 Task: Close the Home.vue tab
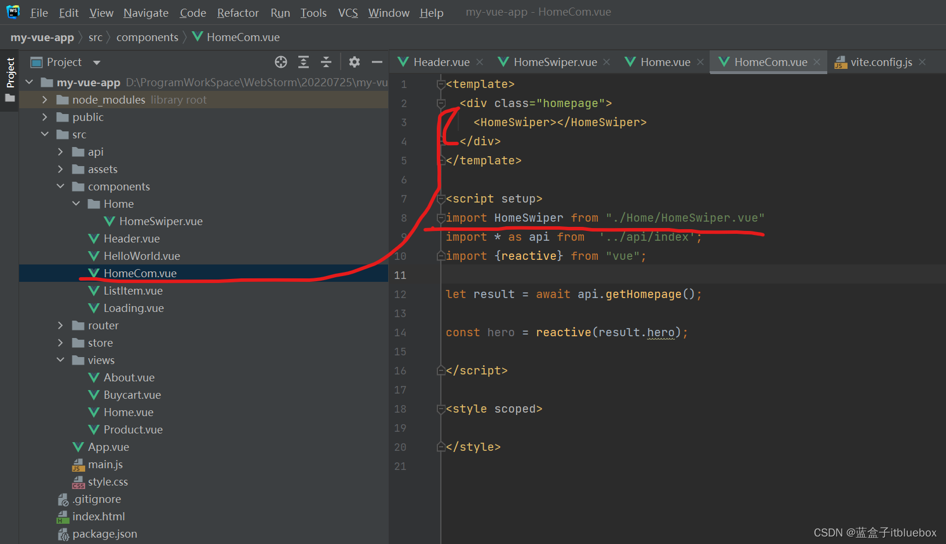pos(700,62)
